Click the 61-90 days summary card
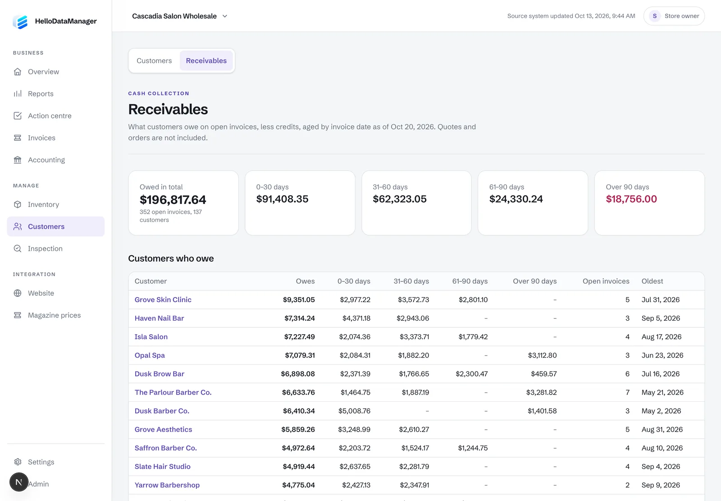The width and height of the screenshot is (721, 501). click(x=533, y=203)
